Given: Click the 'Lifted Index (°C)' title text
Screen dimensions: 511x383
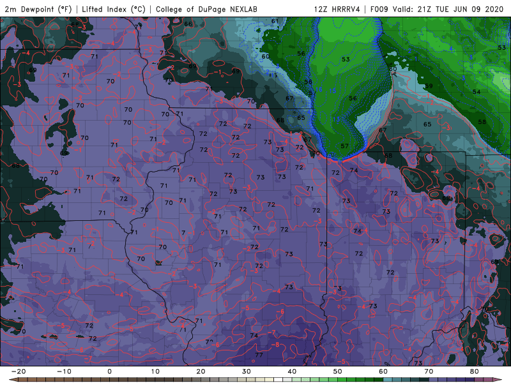Looking at the screenshot, I should 114,9.
